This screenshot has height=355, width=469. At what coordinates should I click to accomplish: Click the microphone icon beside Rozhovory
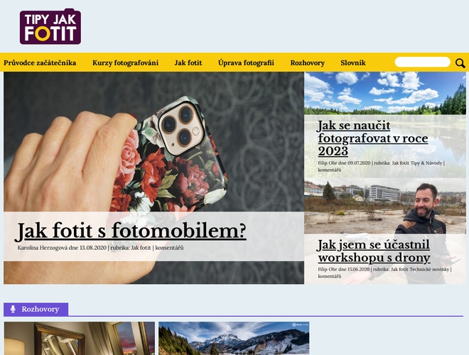click(13, 309)
